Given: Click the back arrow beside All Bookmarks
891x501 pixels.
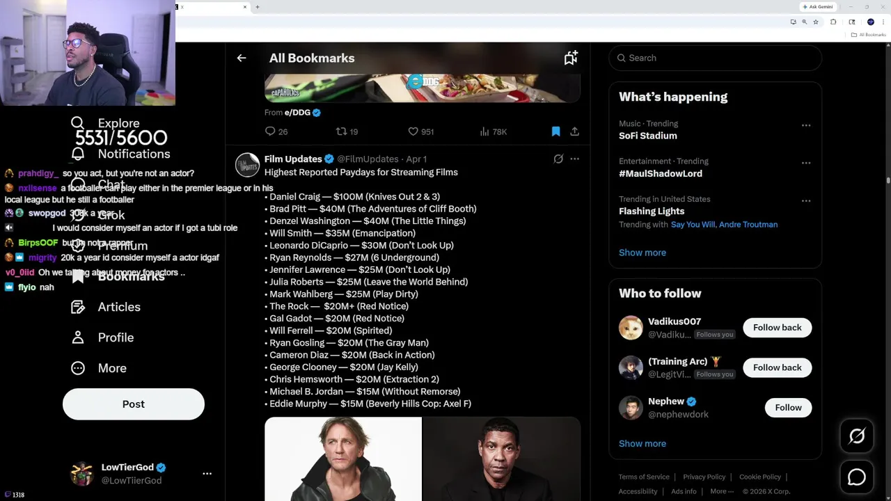Looking at the screenshot, I should (x=242, y=58).
